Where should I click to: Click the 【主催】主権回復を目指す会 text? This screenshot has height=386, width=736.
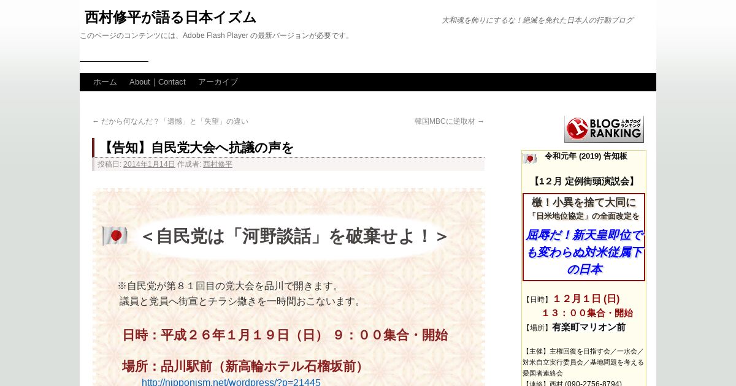click(583, 362)
